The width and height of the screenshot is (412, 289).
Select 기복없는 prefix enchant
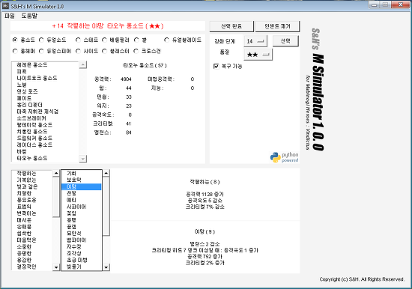tap(26, 180)
